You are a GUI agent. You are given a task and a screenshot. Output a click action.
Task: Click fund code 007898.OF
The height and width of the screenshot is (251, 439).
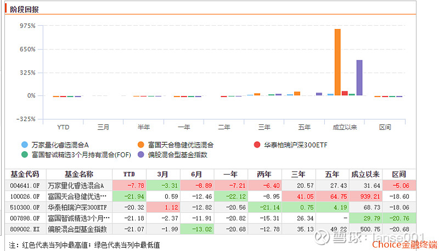(25, 218)
